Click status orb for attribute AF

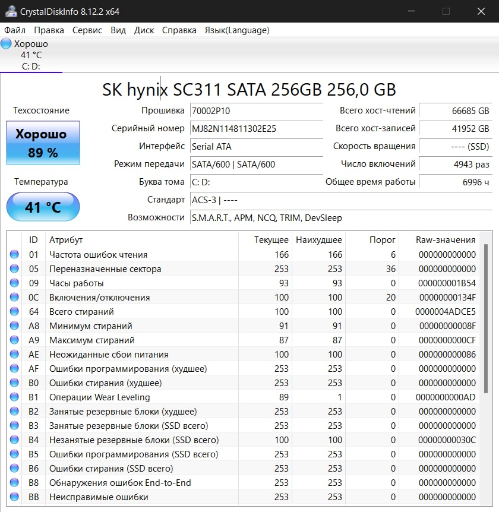pyautogui.click(x=14, y=368)
